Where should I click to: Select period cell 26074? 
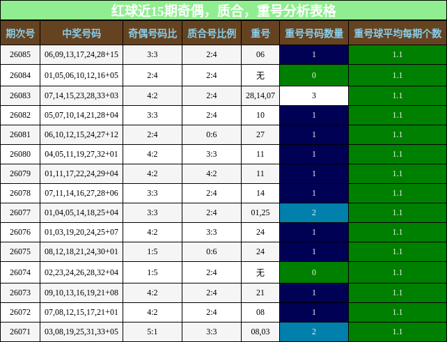coord(20,272)
